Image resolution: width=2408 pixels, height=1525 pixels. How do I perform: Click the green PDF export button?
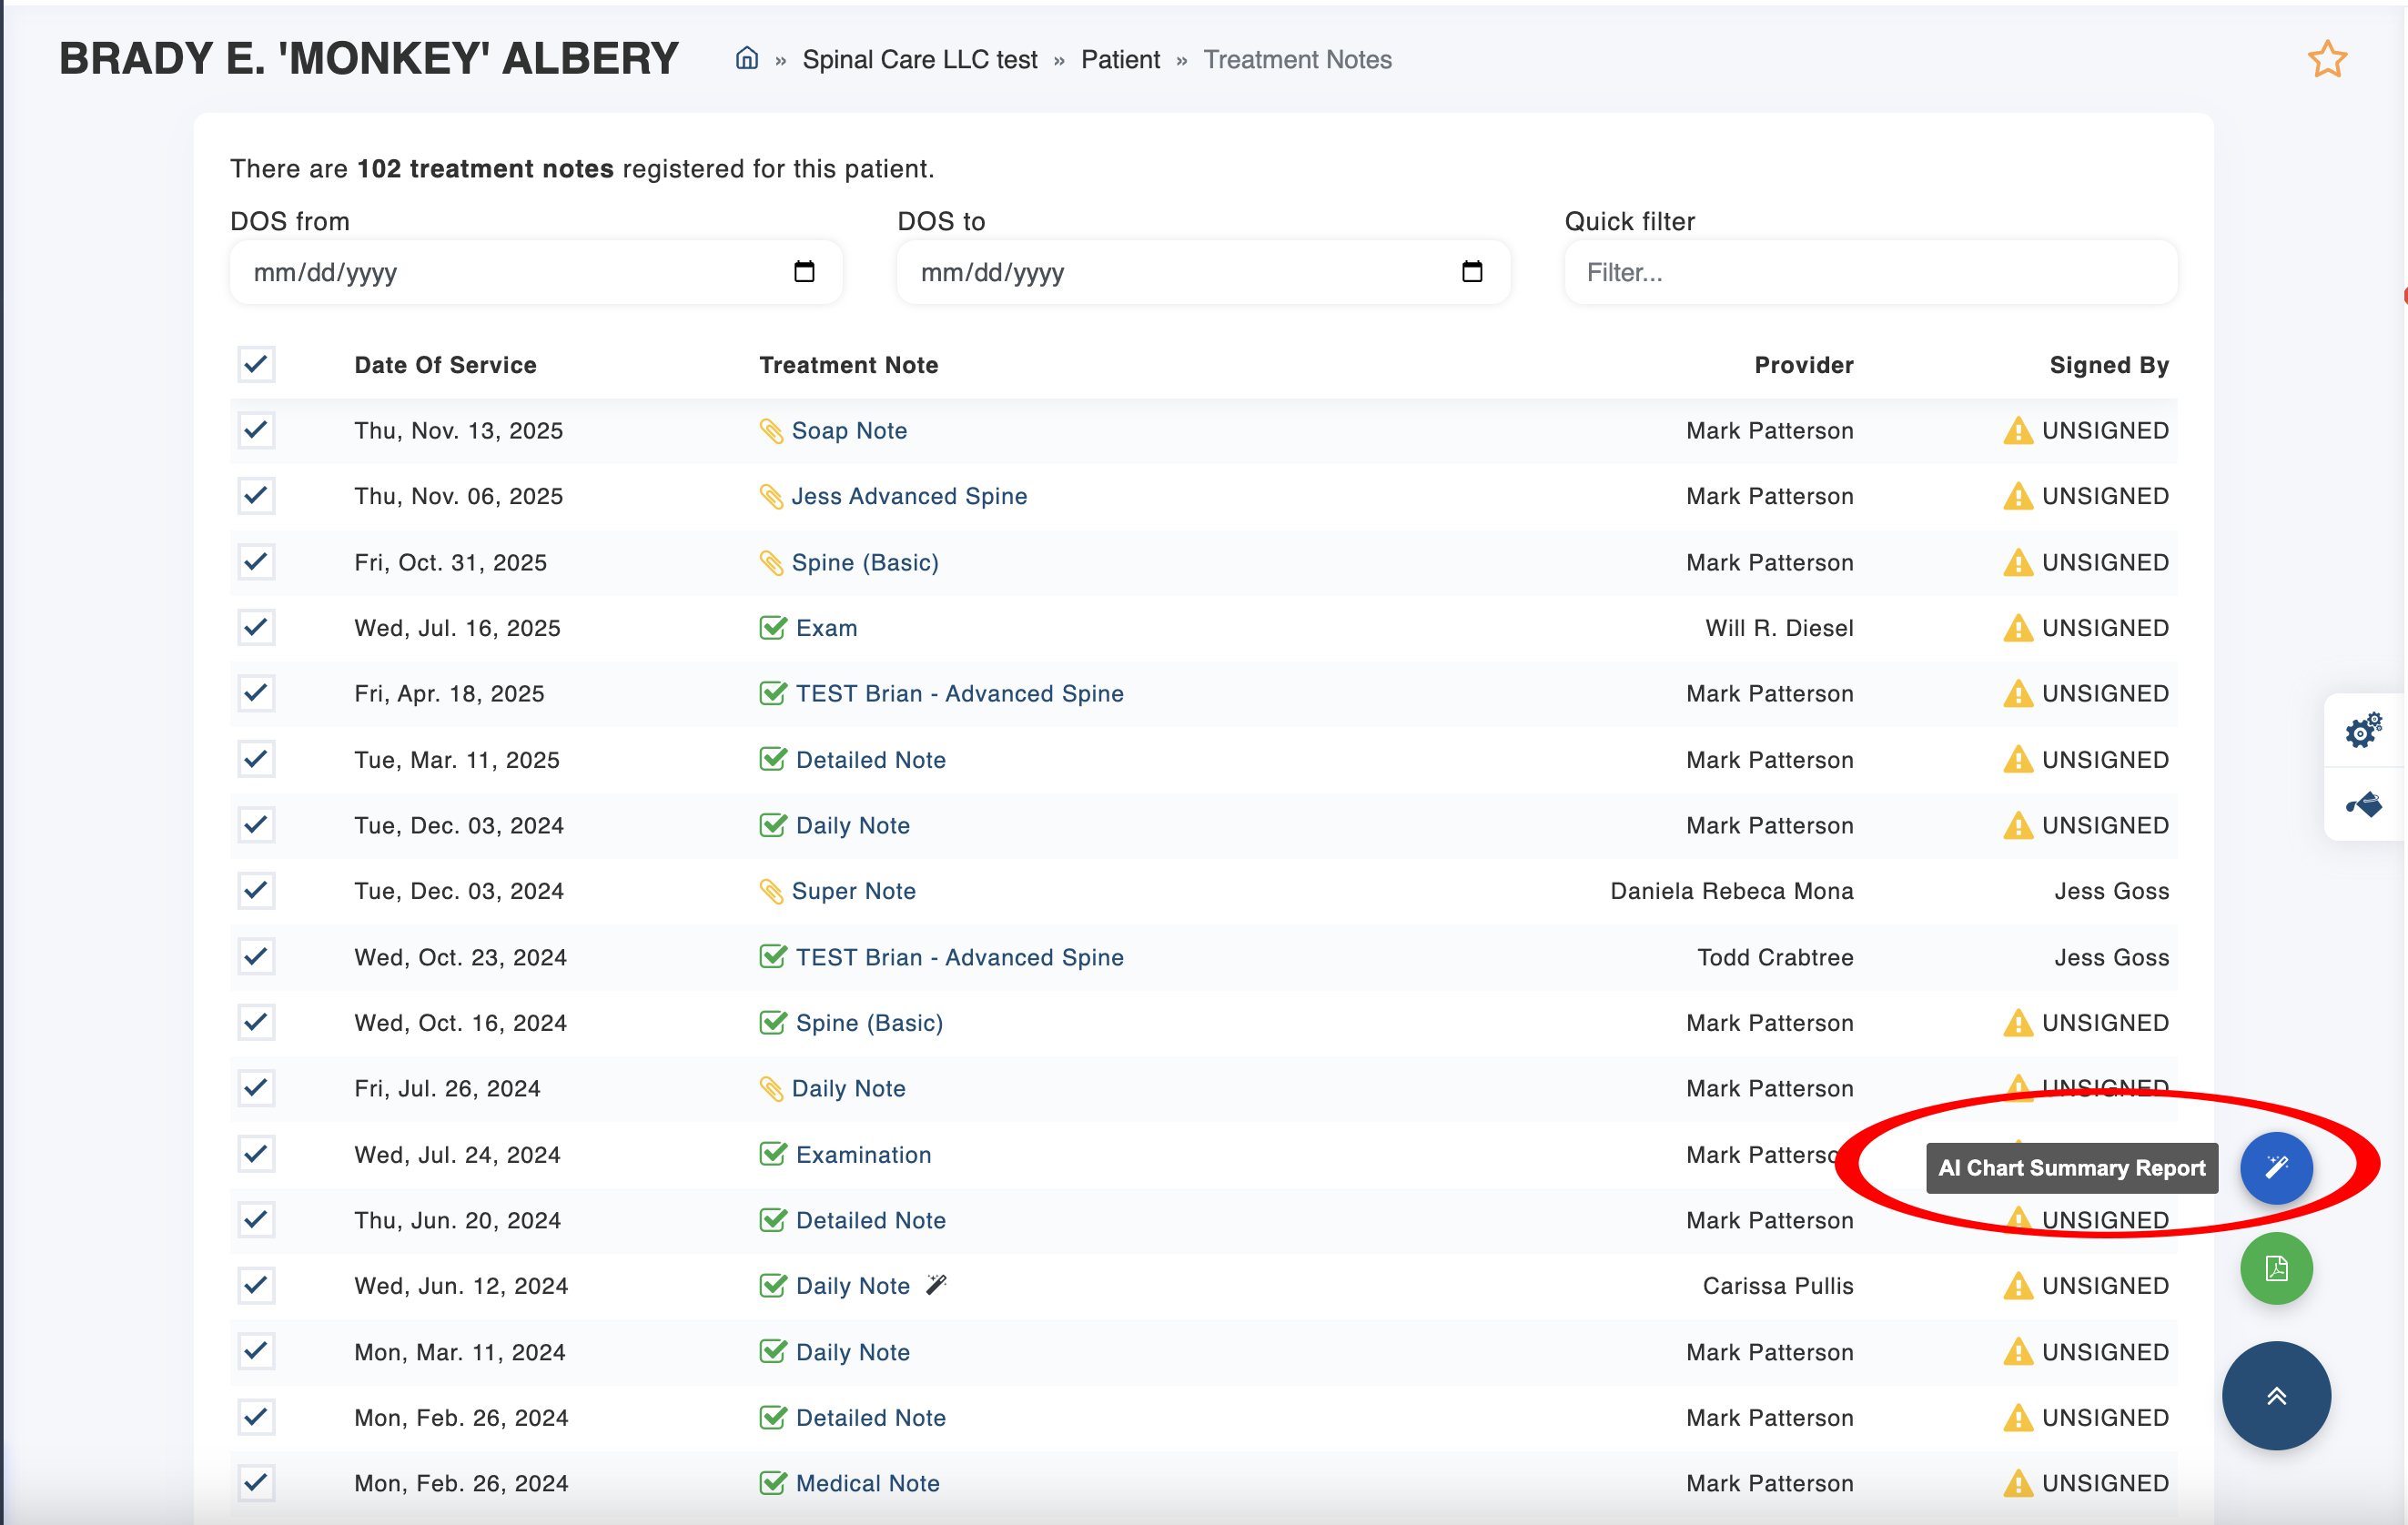[2275, 1268]
